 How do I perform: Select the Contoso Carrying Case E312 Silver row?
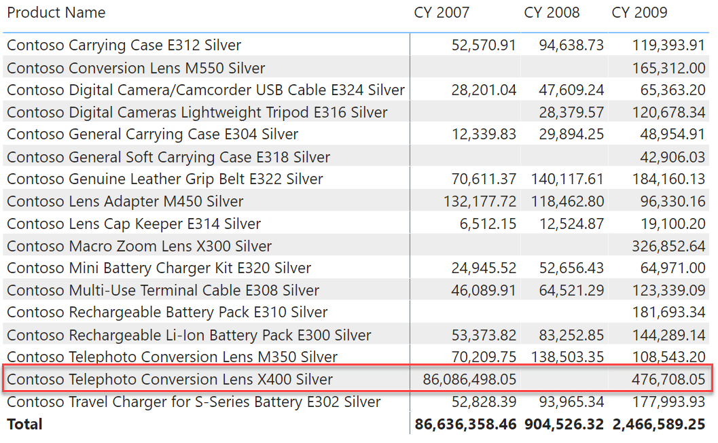(124, 46)
